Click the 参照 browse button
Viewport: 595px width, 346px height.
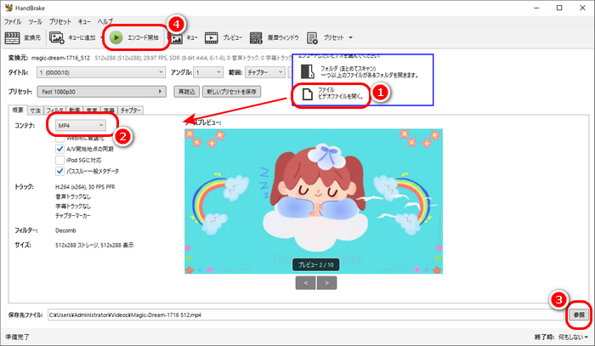tap(579, 315)
